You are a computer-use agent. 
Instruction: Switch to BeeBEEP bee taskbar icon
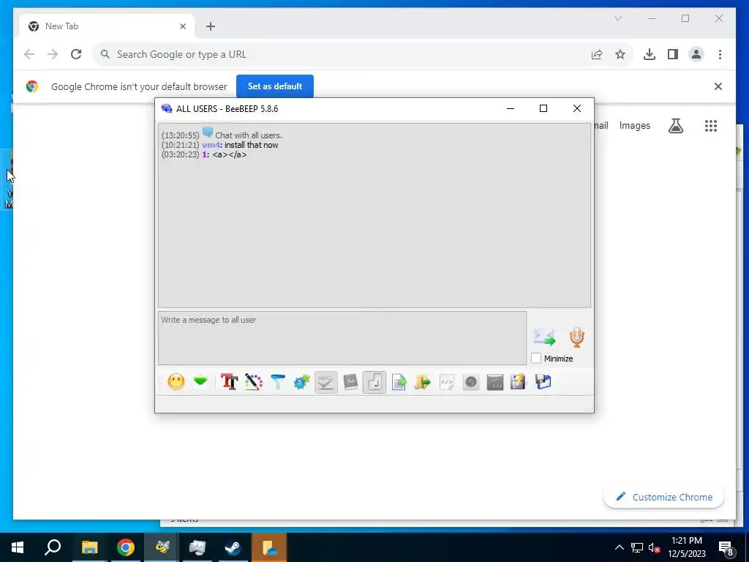click(162, 547)
